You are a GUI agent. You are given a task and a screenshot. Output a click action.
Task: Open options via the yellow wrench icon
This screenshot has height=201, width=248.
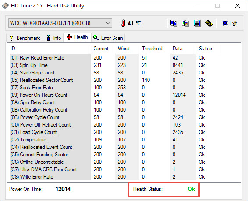209,23
